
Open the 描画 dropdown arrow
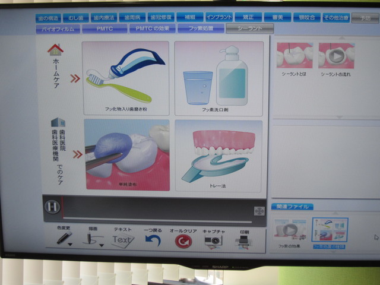click(x=102, y=245)
